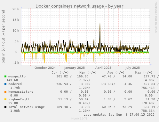Click the October 2024 x-axis label
This screenshot has height=122, width=159.
(x=45, y=68)
